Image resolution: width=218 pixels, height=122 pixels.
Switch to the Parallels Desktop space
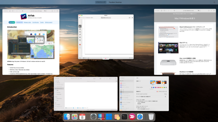(x=115, y=2)
